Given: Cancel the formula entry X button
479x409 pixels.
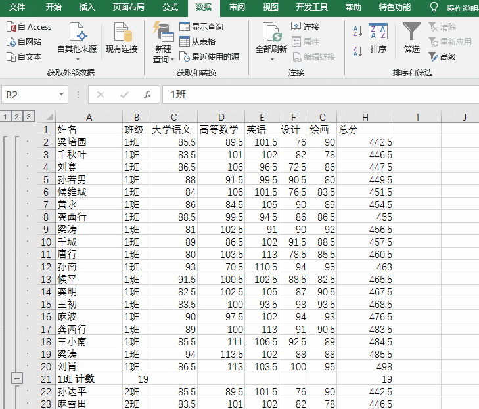Looking at the screenshot, I should (101, 95).
